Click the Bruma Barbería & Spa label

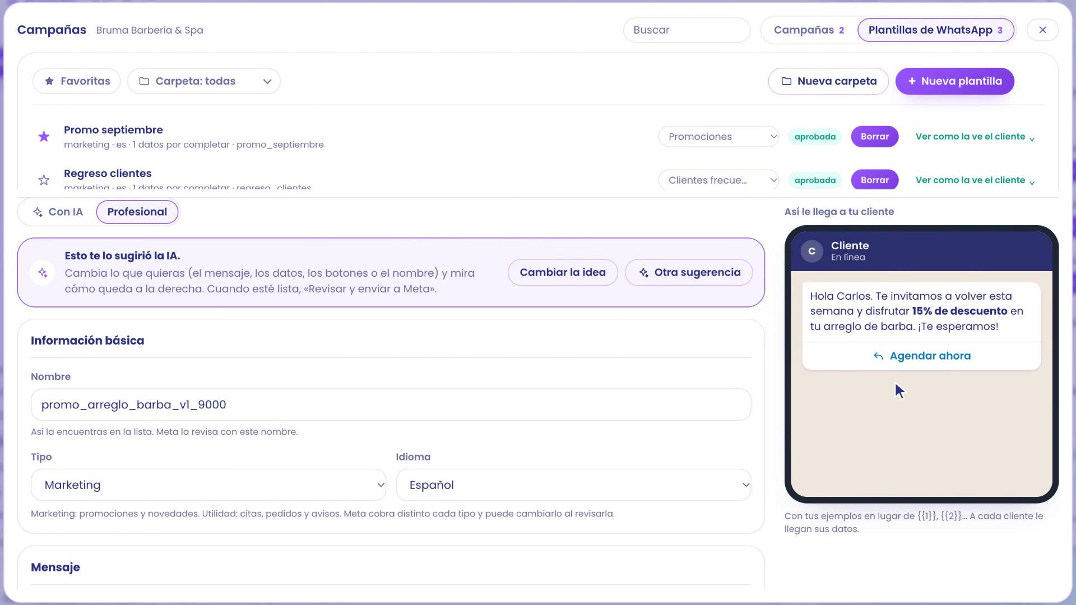(150, 30)
